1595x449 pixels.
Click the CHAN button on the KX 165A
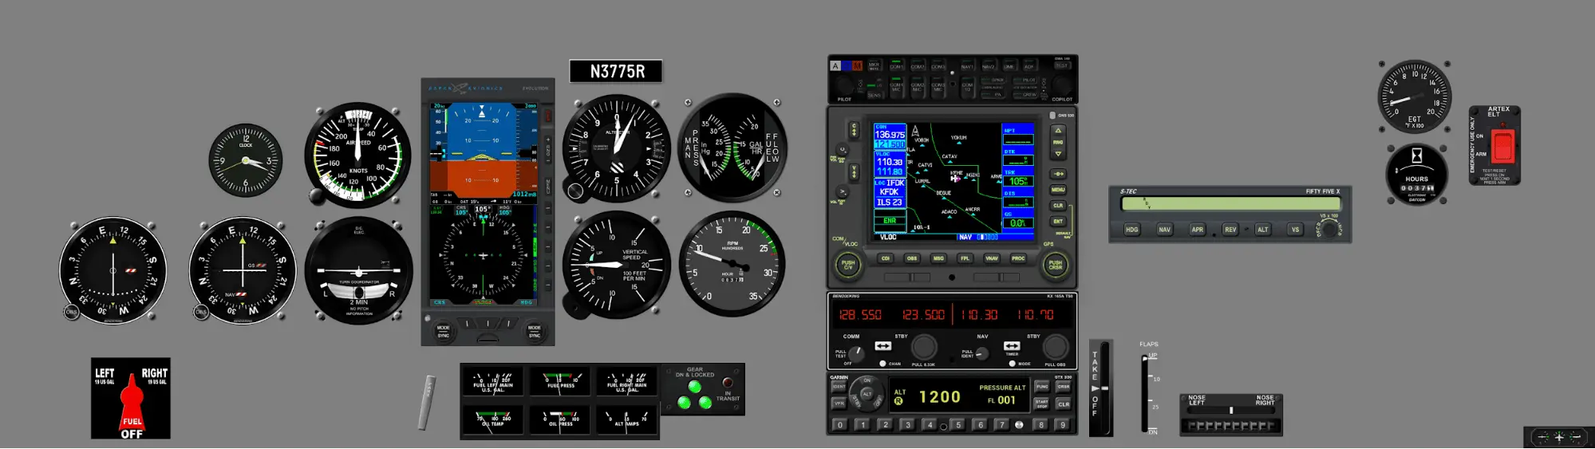882,364
